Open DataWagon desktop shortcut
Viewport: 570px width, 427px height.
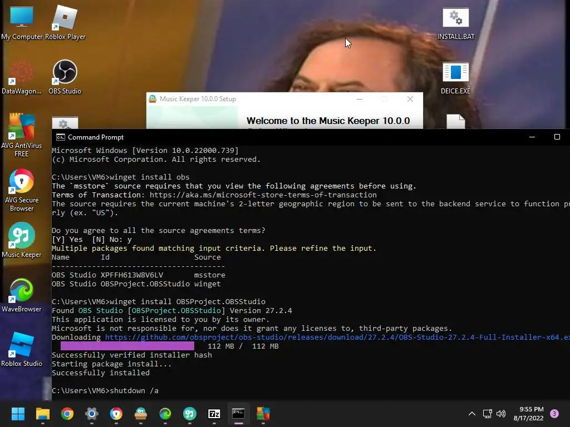[x=22, y=78]
